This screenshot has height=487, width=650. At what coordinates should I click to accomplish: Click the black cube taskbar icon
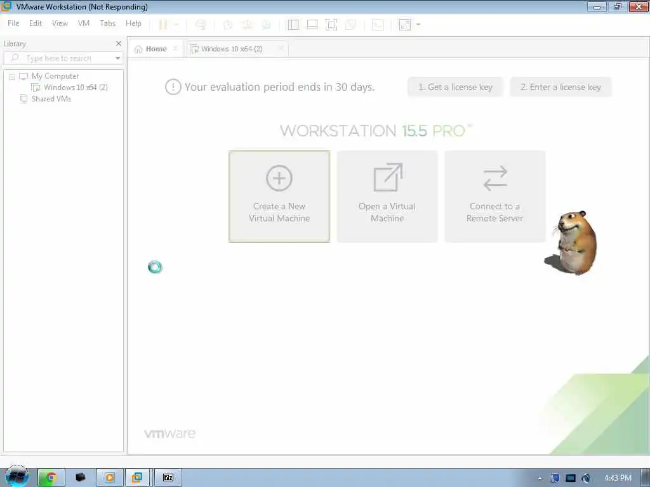click(81, 477)
